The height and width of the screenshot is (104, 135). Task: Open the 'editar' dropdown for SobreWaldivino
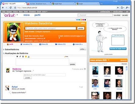tap(83, 49)
